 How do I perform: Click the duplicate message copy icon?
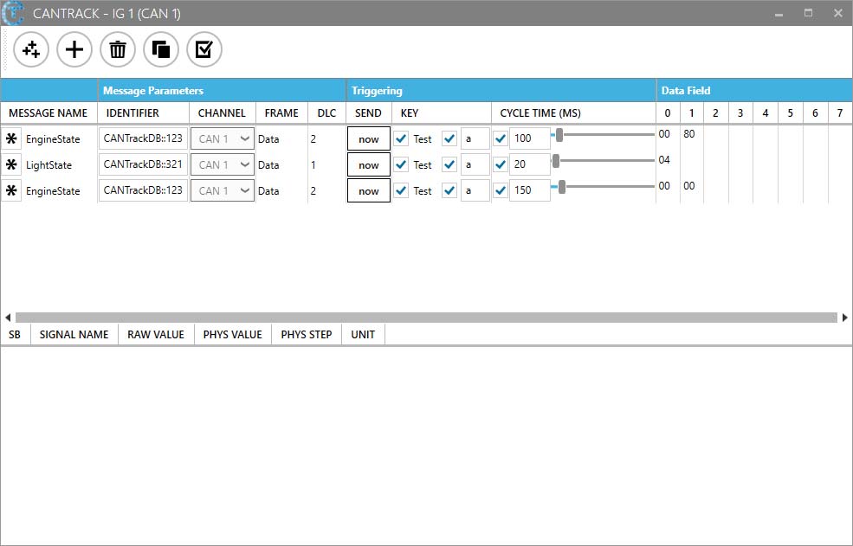click(x=161, y=50)
